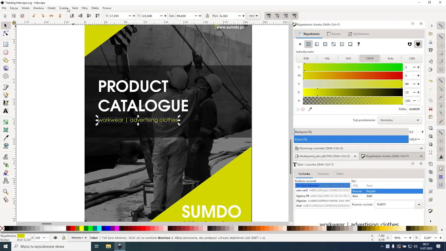Viewport: 446px width, 251px height.
Task: Select the Eraser tool
Action: [6, 173]
